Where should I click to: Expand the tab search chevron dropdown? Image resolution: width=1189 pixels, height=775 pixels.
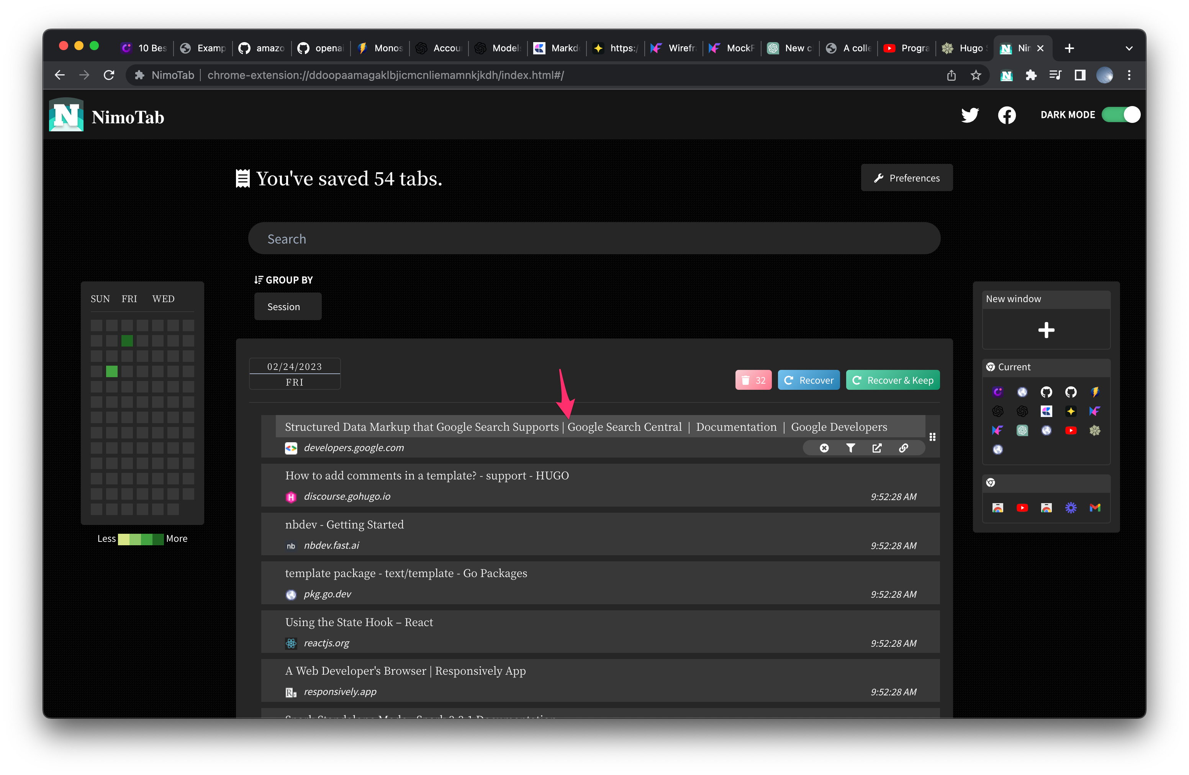click(x=1129, y=48)
